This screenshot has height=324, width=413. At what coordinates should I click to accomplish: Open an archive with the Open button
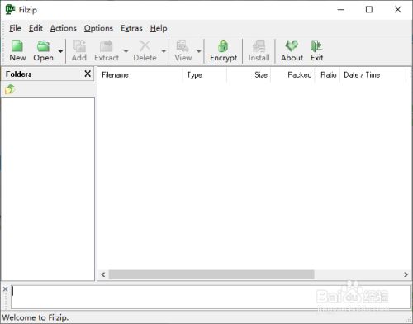[43, 50]
